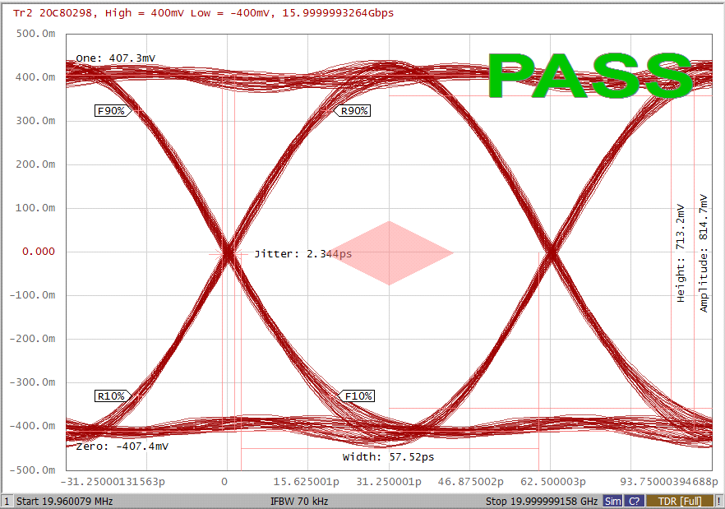Click the Stop 19.999999158 GHz field
Image resolution: width=725 pixels, height=509 pixels.
click(541, 501)
